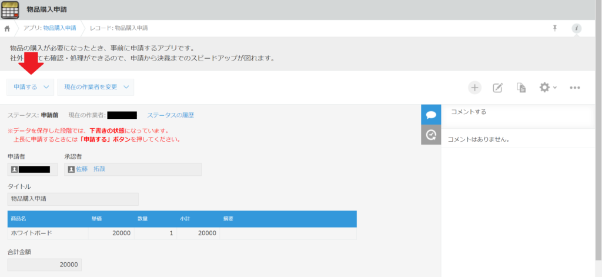The height and width of the screenshot is (277, 602).
Task: Go to 物品購入申請 app breadcrumb link
Action: tap(59, 28)
